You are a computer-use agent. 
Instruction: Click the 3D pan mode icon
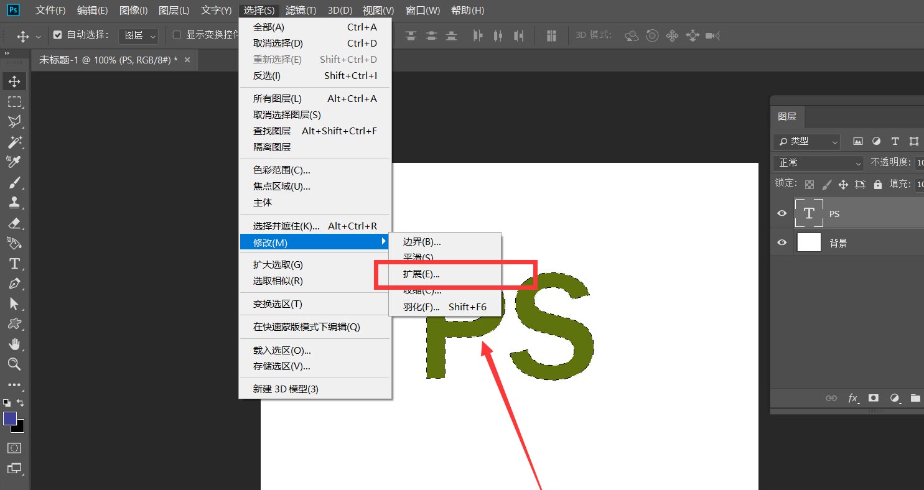(672, 36)
